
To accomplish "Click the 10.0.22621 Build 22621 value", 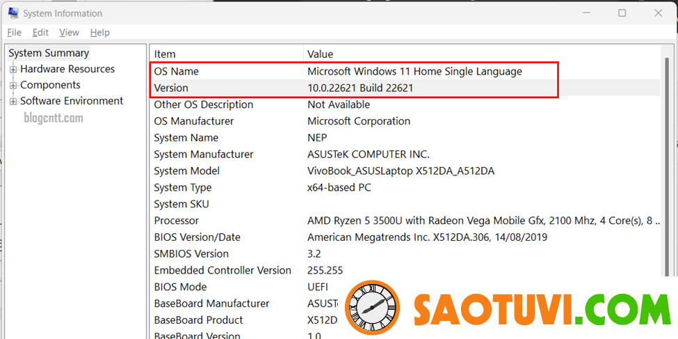I will click(x=360, y=88).
